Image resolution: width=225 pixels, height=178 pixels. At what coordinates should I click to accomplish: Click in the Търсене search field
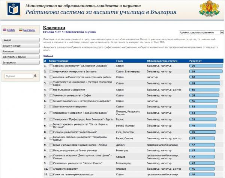click(19, 76)
